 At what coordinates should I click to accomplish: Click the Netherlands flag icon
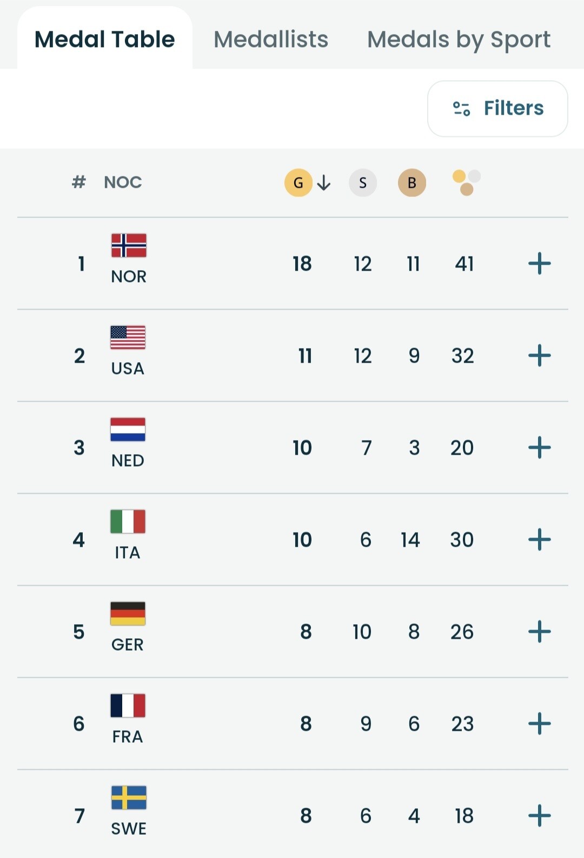tap(128, 429)
